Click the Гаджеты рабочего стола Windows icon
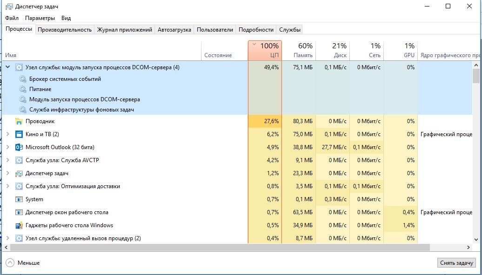This screenshot has width=482, height=275. (x=19, y=226)
